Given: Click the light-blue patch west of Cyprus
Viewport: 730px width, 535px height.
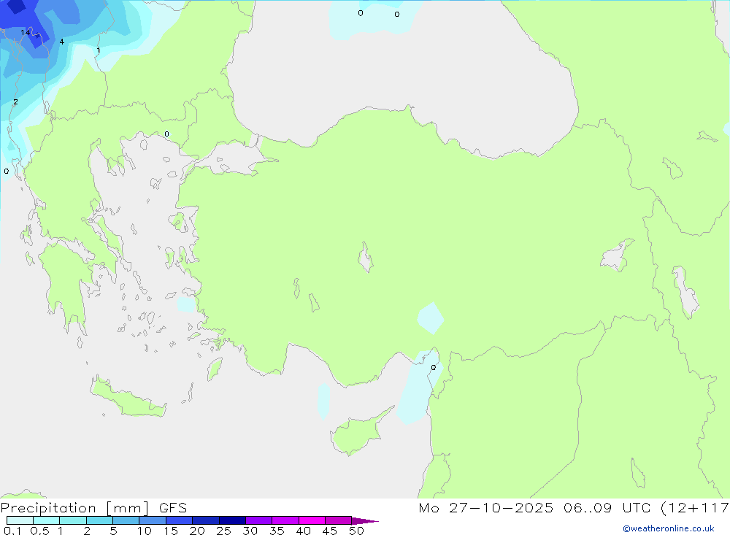Looking at the screenshot, I should click(x=323, y=401).
